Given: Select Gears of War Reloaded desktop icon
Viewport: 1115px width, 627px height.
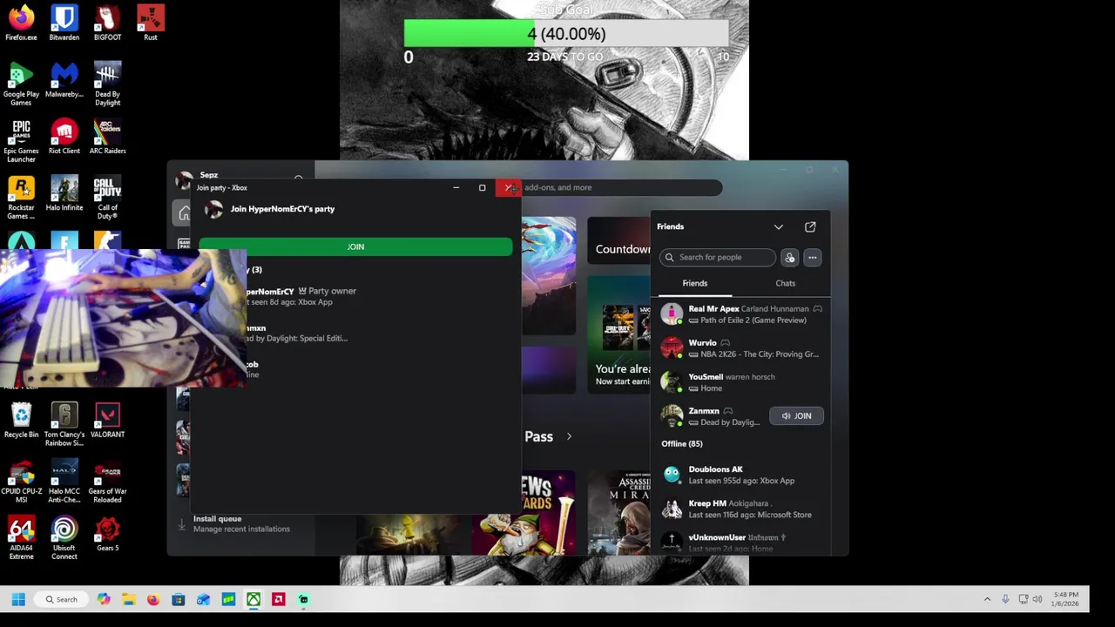Looking at the screenshot, I should coord(107,482).
